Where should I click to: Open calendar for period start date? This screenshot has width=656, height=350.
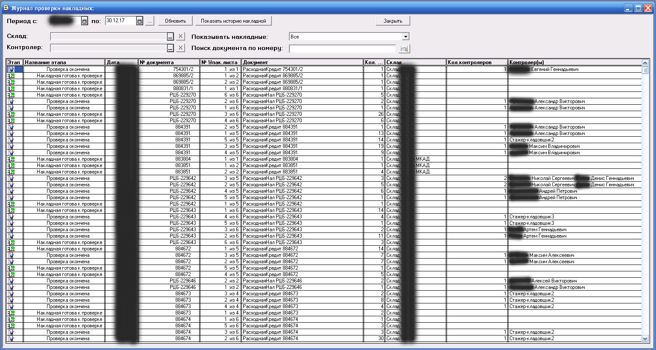[84, 21]
